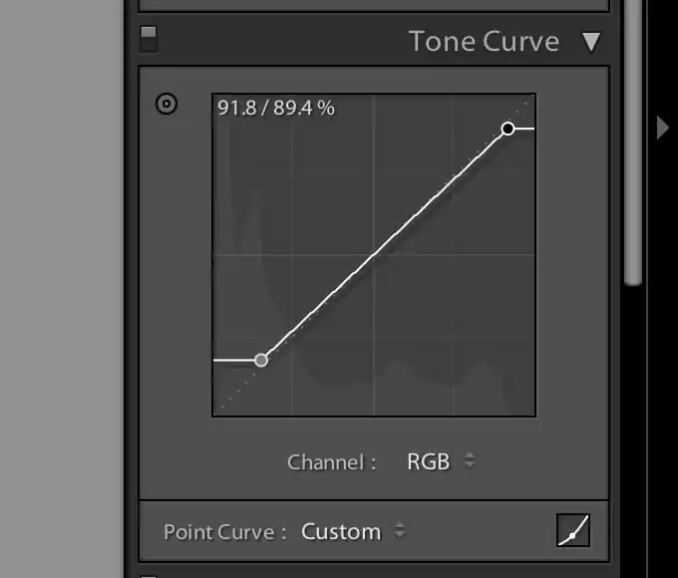Click the Point Curve label
This screenshot has width=678, height=578.
(225, 532)
